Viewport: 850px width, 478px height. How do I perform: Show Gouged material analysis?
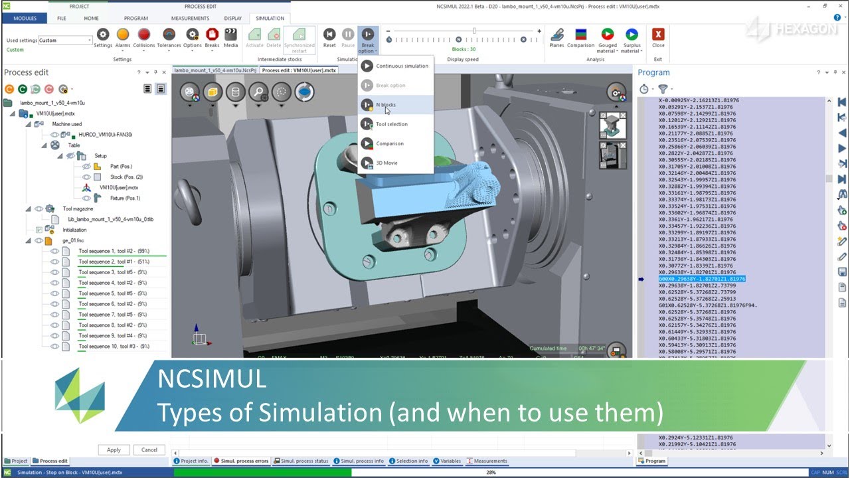pyautogui.click(x=607, y=34)
